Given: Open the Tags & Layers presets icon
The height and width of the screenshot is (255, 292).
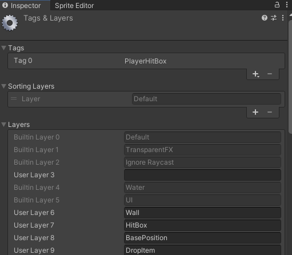Looking at the screenshot, I should pyautogui.click(x=274, y=18).
